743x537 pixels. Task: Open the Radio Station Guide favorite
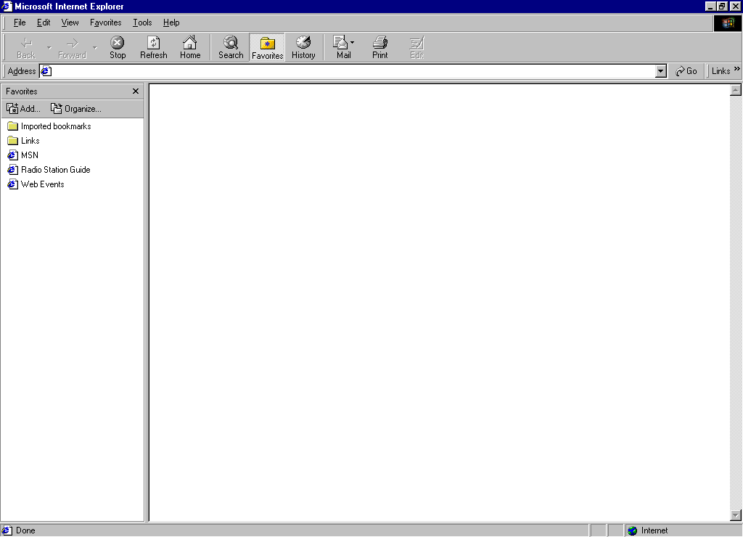(x=49, y=170)
